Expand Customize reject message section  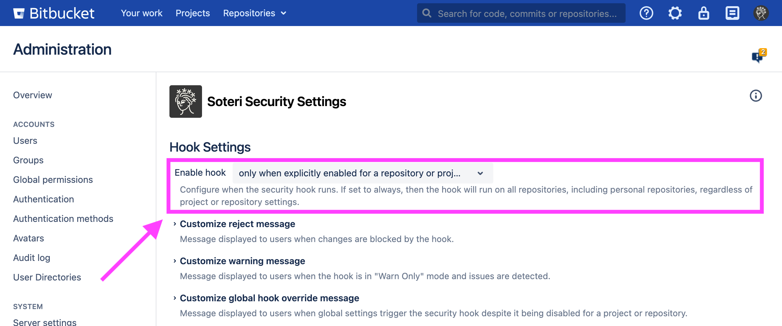(x=237, y=224)
